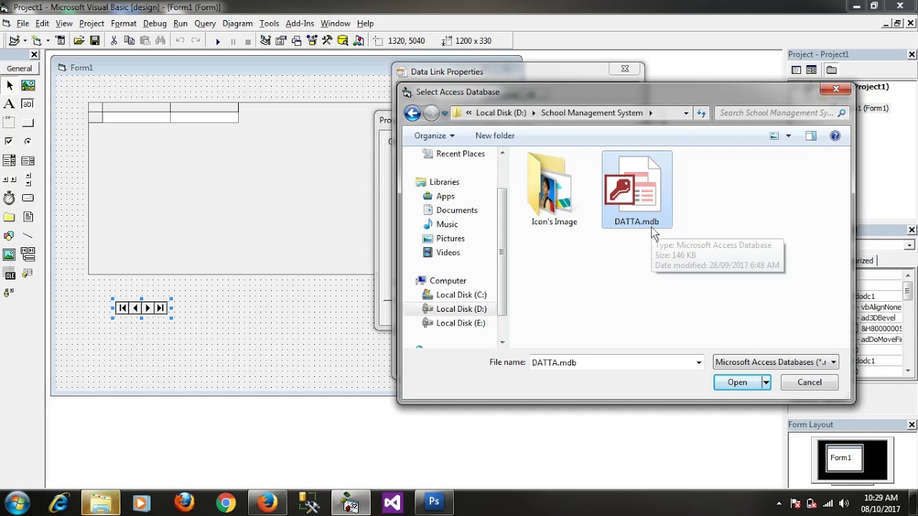Select the Line control tool

(28, 235)
